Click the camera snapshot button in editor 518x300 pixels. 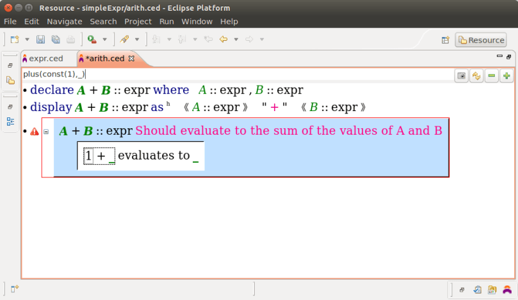(461, 76)
